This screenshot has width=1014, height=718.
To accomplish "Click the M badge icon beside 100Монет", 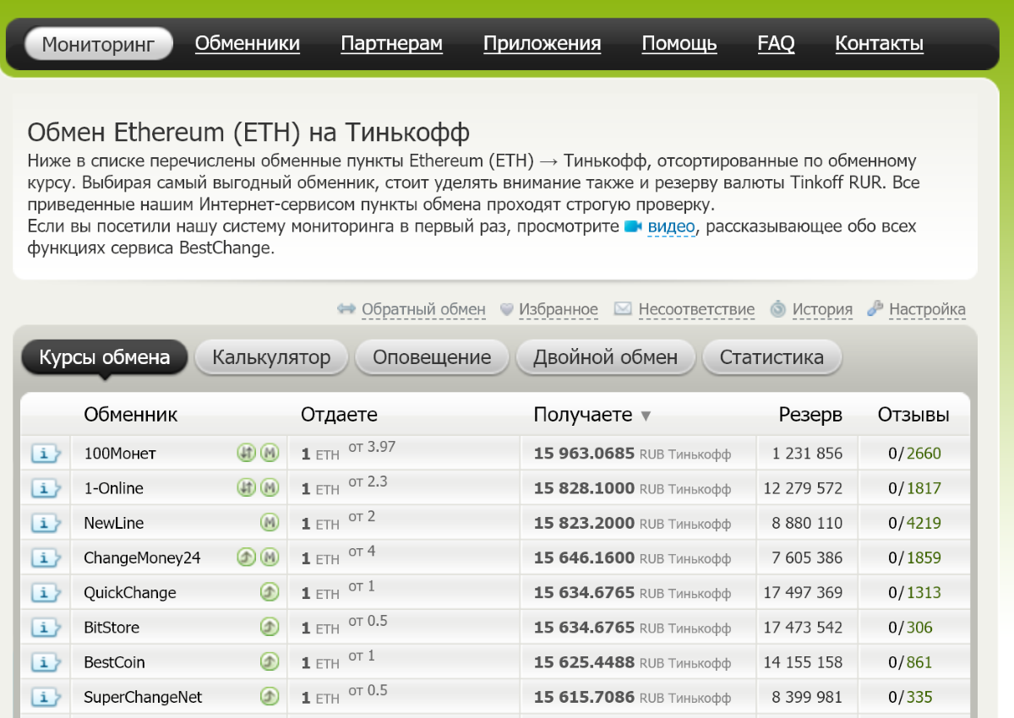I will tap(270, 453).
